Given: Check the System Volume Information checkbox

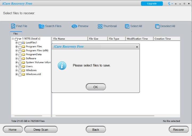Looking at the screenshot, I should point(20,63).
